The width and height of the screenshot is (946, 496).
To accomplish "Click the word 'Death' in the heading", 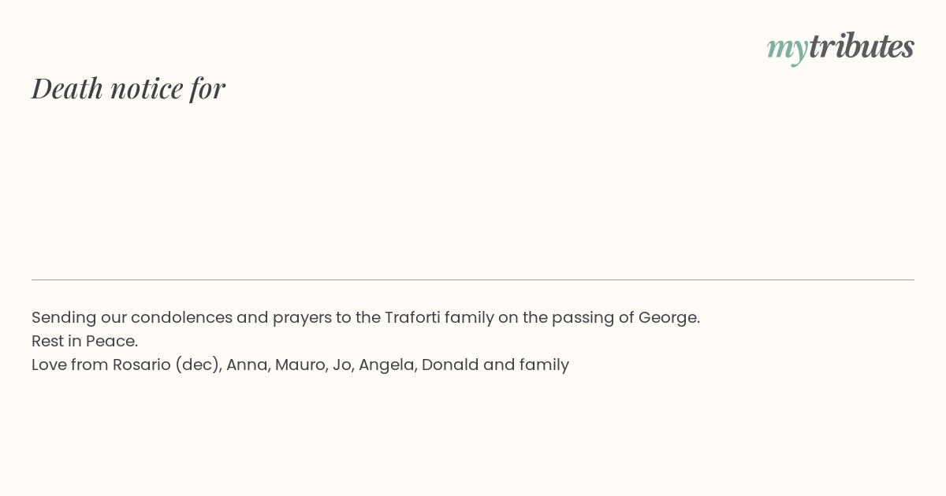I will coord(67,87).
